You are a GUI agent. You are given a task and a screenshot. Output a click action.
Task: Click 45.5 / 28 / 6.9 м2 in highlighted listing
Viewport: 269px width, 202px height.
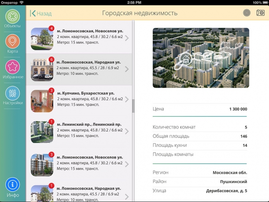tap(104, 68)
